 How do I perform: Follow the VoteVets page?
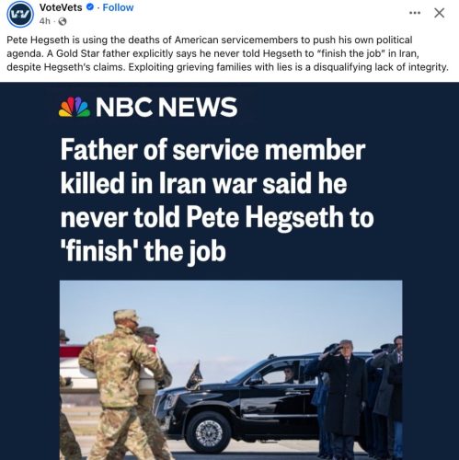pyautogui.click(x=118, y=7)
